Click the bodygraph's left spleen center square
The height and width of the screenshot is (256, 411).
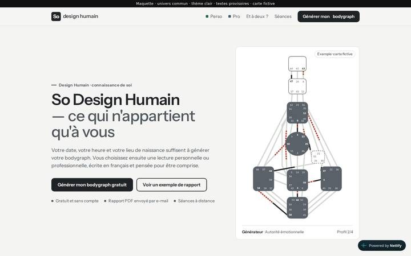(x=263, y=179)
